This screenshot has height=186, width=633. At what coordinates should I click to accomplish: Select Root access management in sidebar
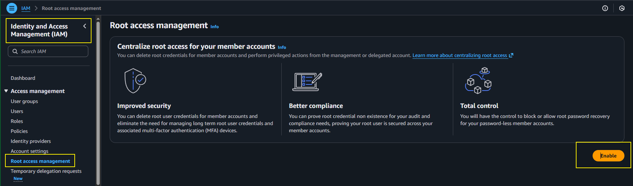tap(40, 161)
